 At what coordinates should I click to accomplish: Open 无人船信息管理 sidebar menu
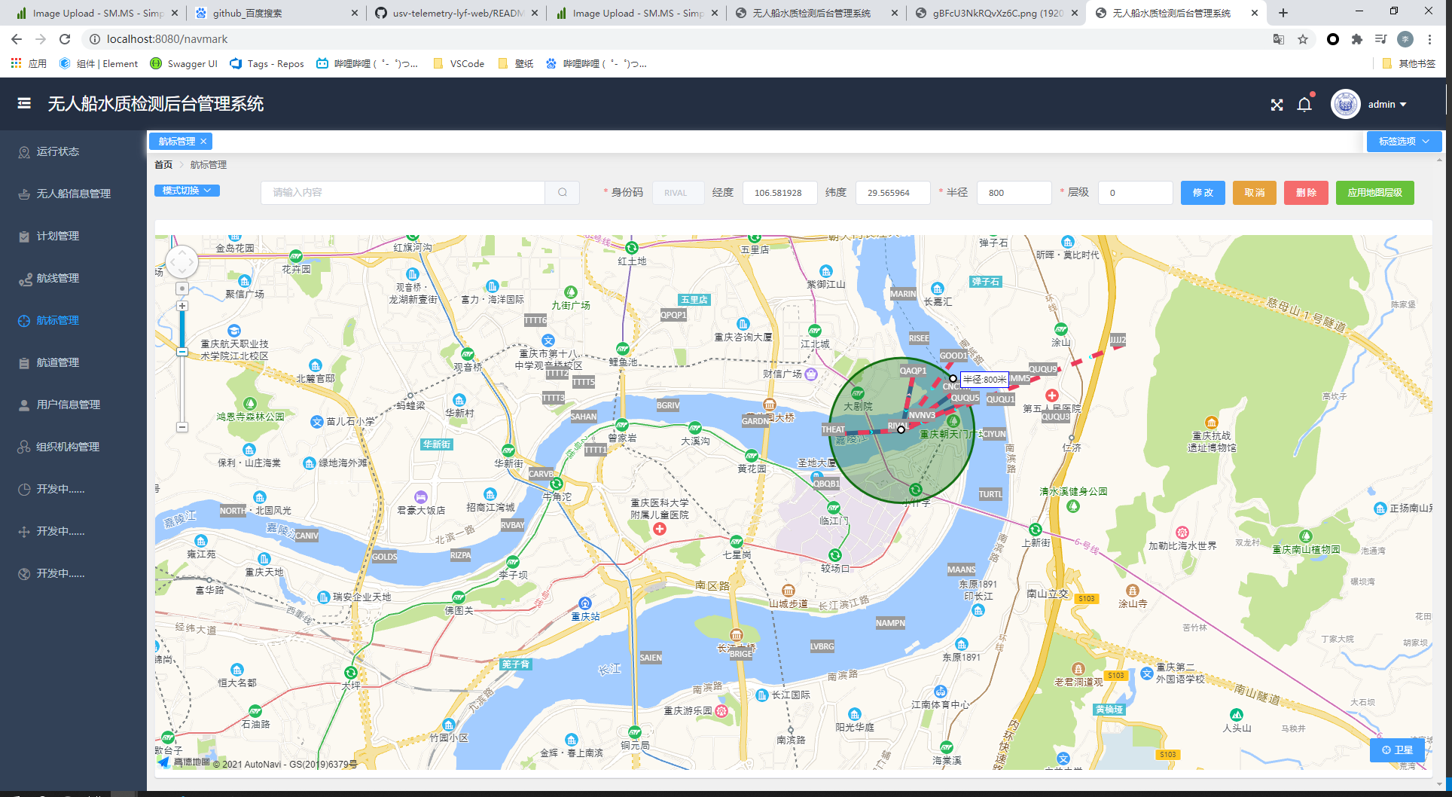tap(73, 194)
